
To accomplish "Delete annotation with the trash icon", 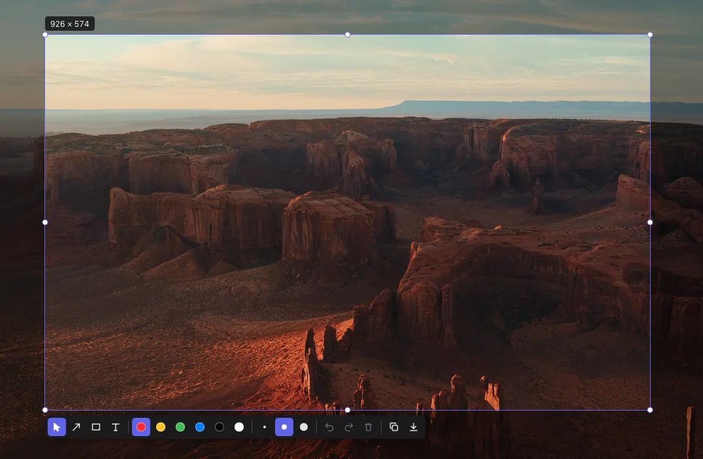I will pos(368,427).
